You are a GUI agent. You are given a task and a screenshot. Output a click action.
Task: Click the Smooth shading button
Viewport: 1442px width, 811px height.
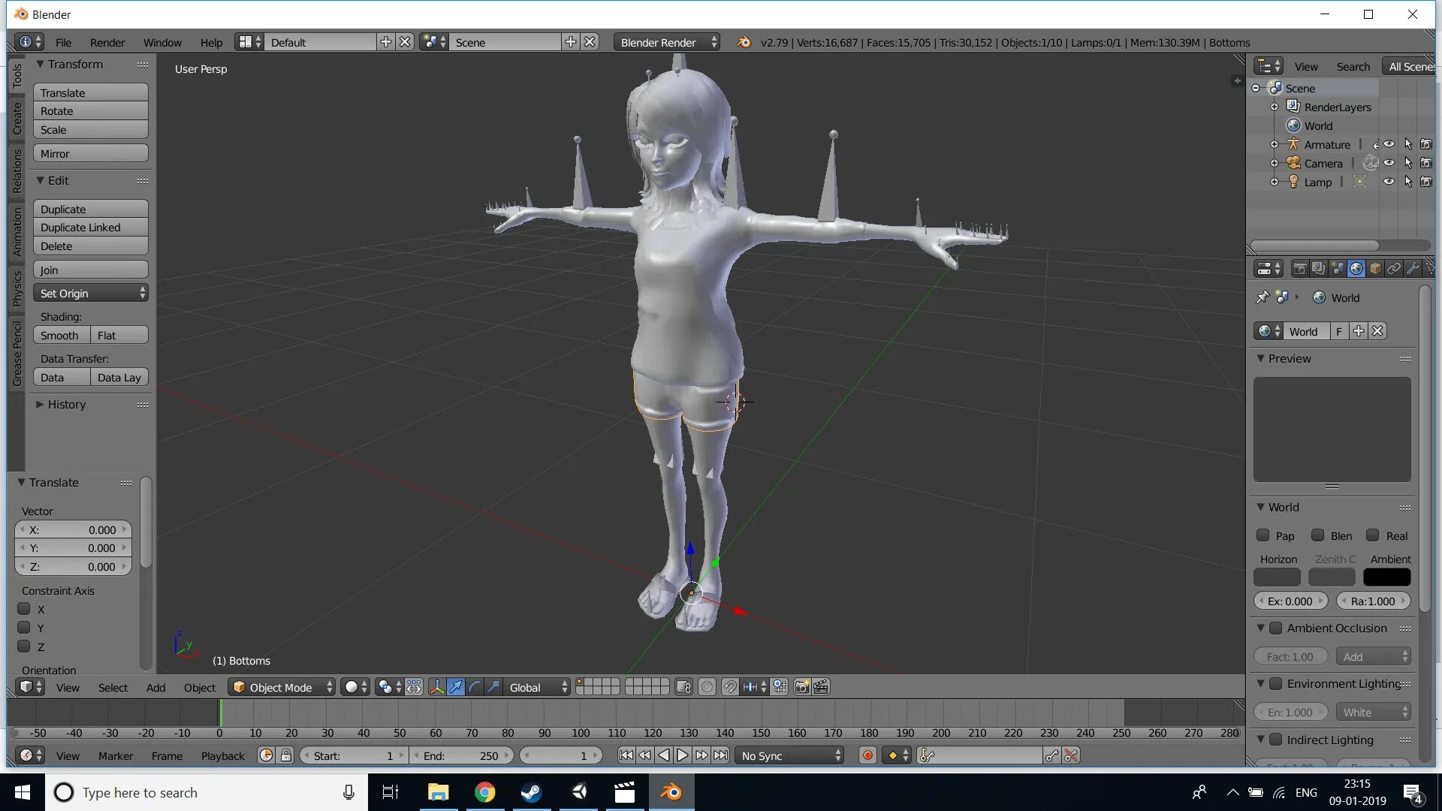[61, 336]
